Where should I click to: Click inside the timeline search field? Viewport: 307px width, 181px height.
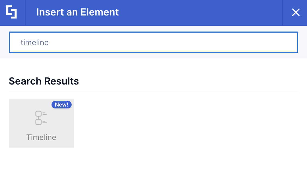(153, 42)
